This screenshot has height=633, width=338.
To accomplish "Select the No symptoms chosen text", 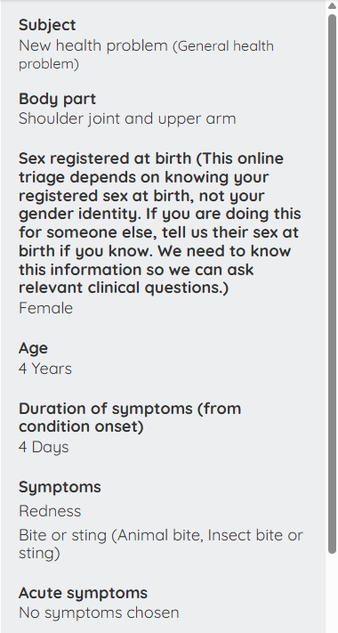I will (99, 613).
